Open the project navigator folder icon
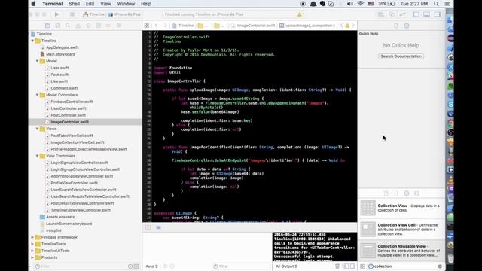The width and height of the screenshot is (482, 271). pos(47,26)
